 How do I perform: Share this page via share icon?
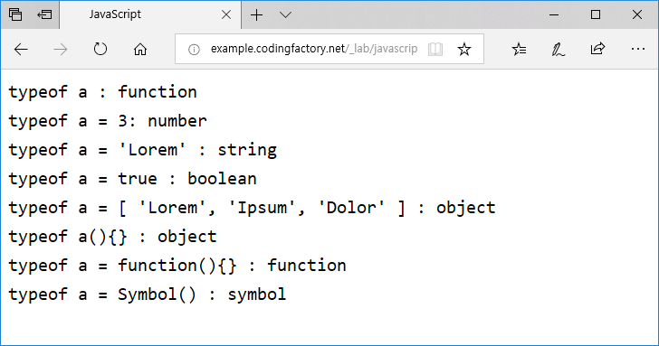pos(597,49)
